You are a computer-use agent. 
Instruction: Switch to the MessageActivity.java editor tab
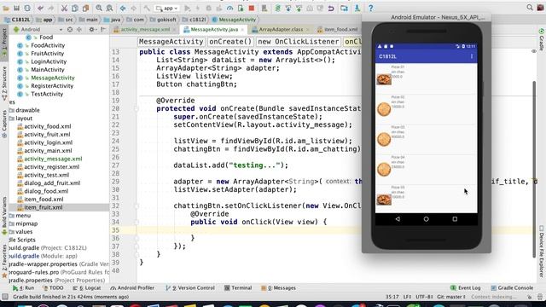pos(214,29)
